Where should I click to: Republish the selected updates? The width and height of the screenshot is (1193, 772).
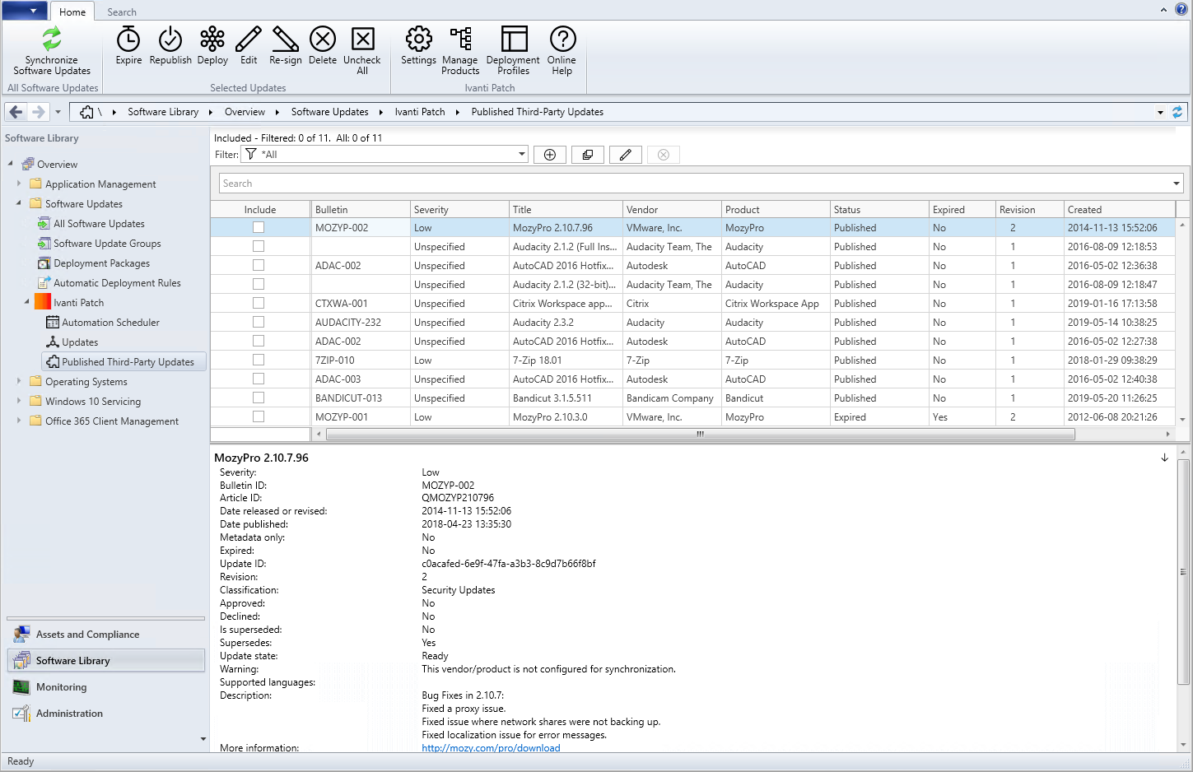click(170, 40)
